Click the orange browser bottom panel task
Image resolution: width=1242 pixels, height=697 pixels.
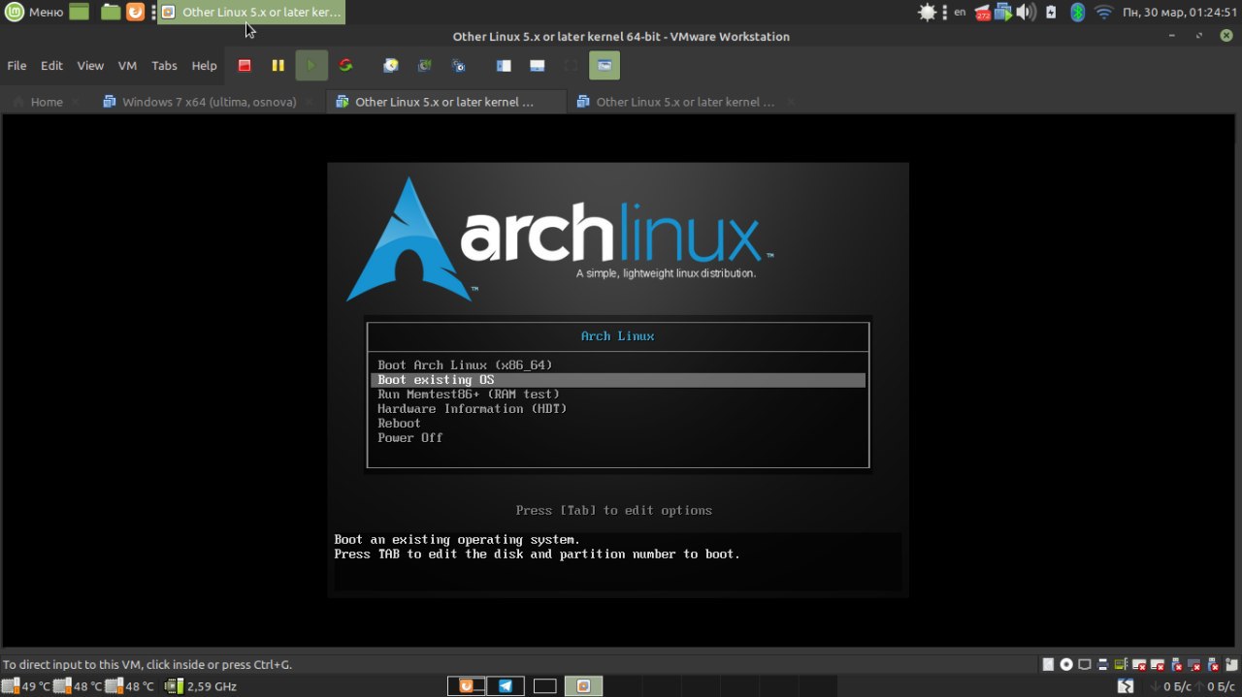click(467, 686)
